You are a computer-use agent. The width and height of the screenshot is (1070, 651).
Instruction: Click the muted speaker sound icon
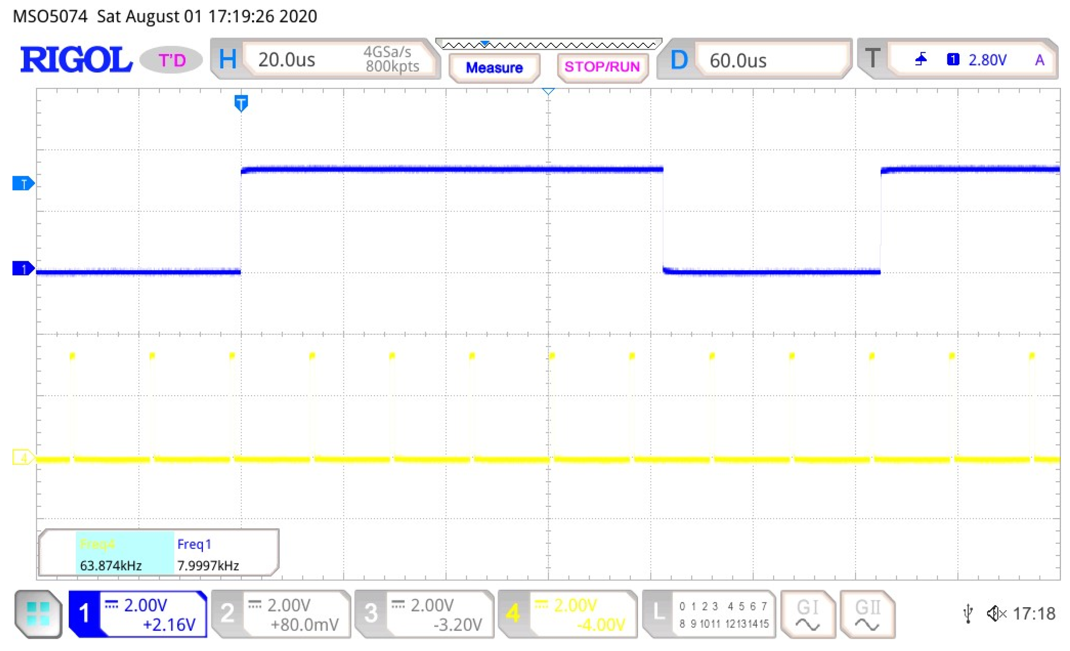coord(996,614)
